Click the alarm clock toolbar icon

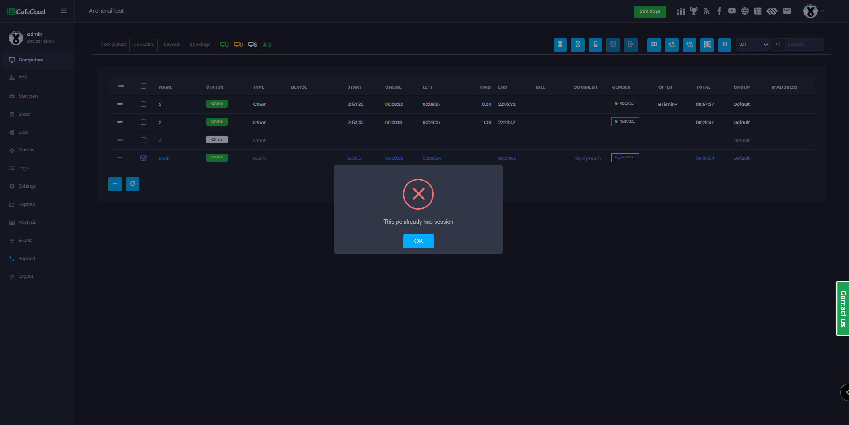point(613,45)
